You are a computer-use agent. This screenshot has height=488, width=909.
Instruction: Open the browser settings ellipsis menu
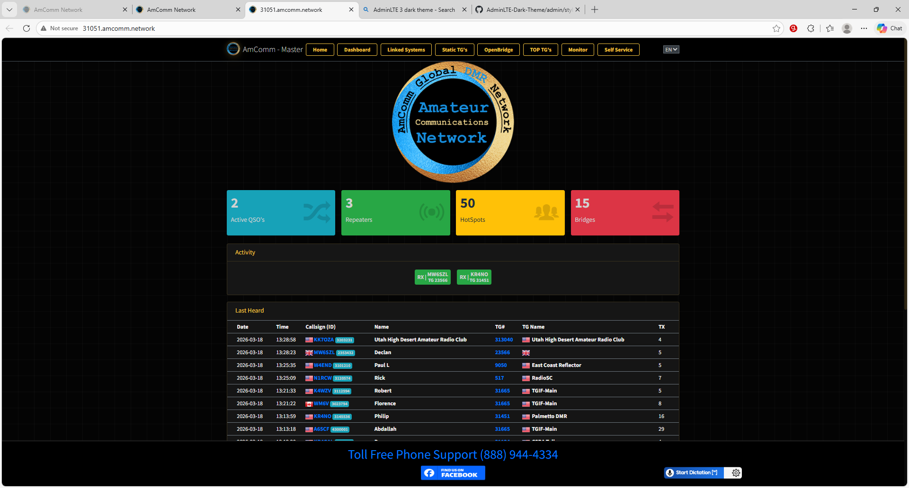point(864,28)
